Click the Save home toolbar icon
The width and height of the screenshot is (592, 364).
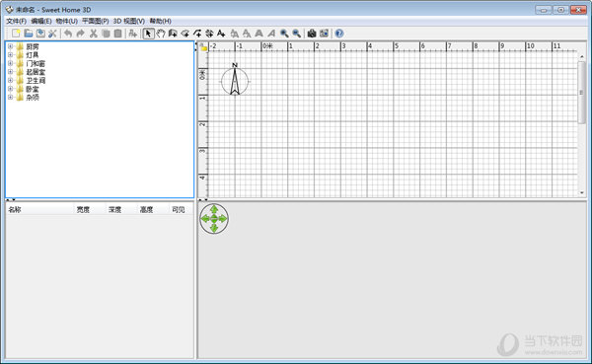(x=40, y=34)
